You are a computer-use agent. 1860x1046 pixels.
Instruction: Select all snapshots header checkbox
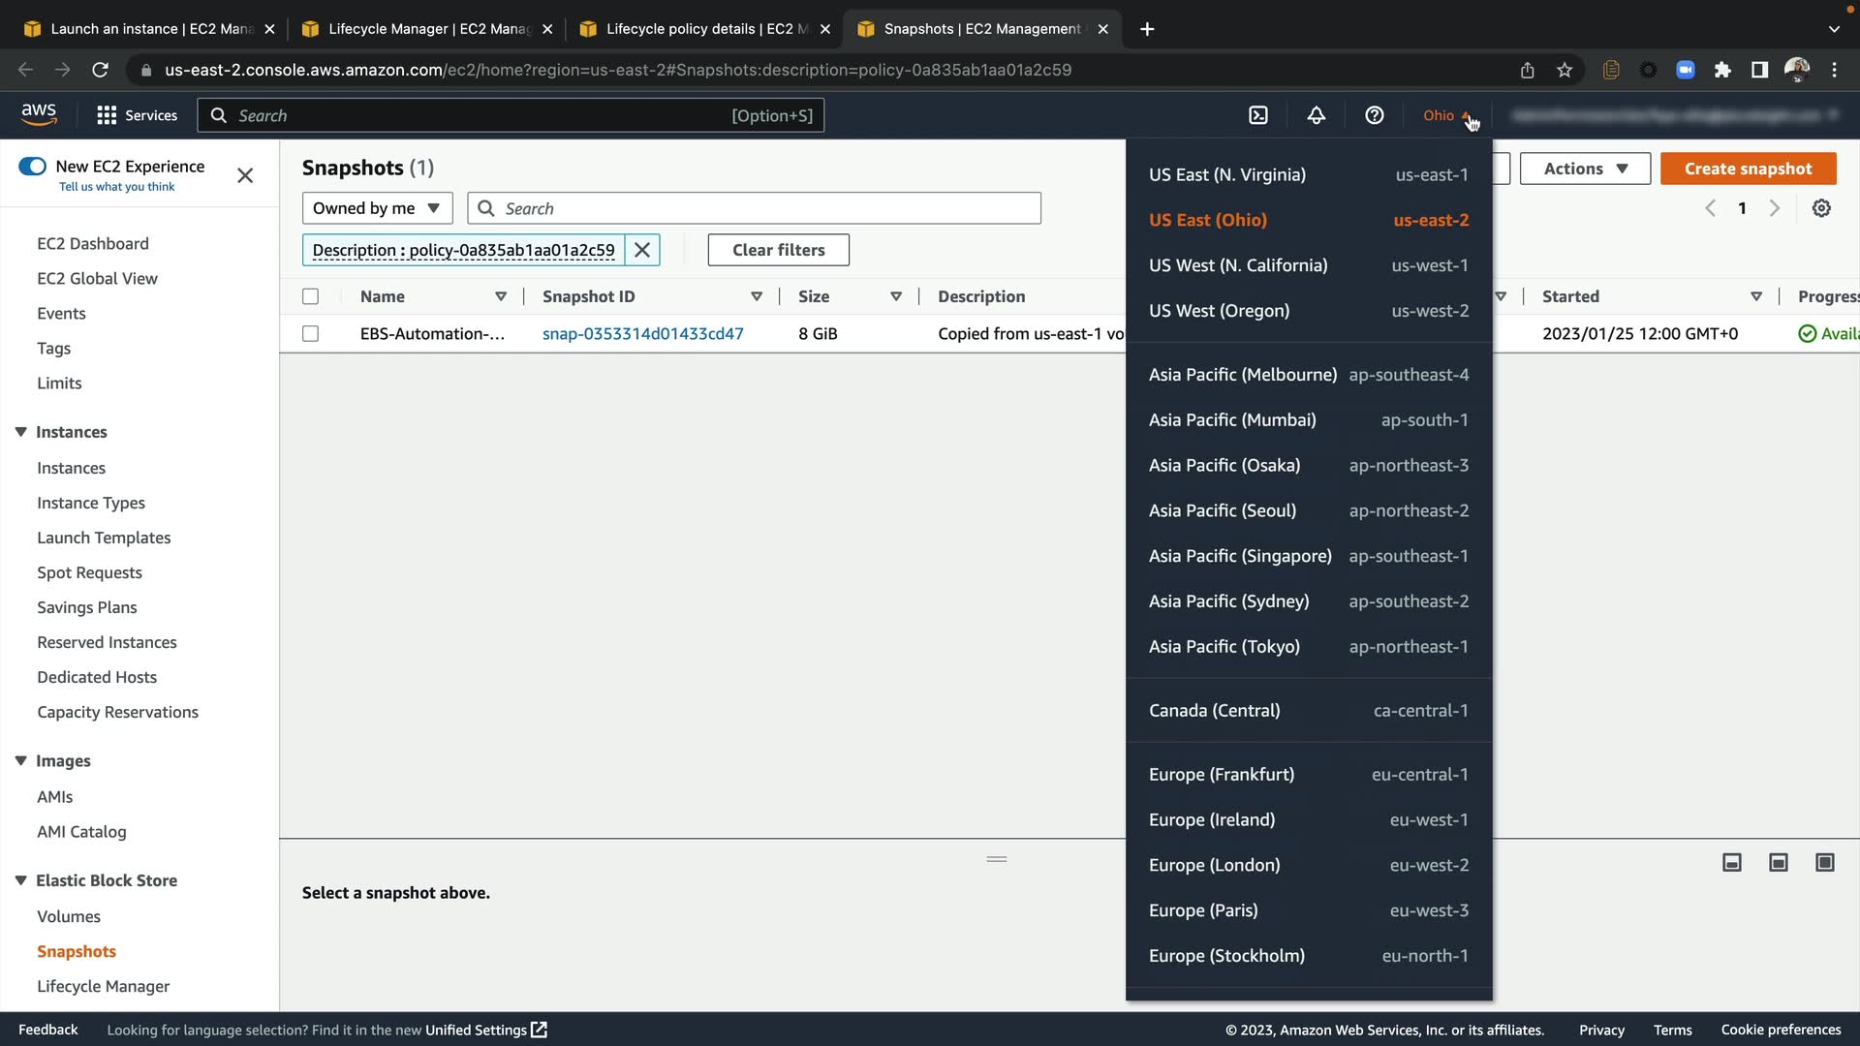[x=310, y=296]
